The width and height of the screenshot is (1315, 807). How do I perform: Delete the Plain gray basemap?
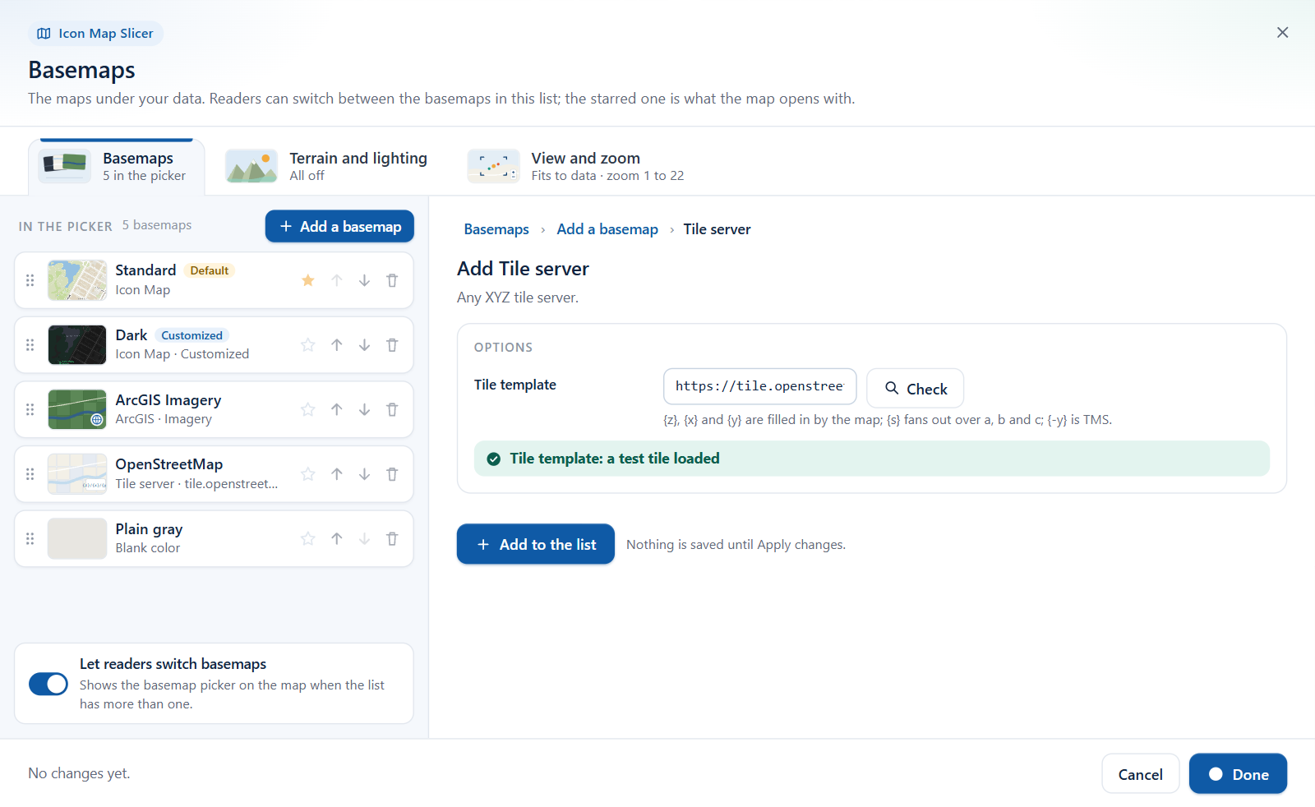pyautogui.click(x=392, y=538)
